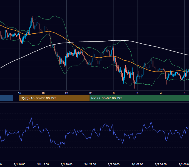Click the ロンドン 16:00-22:00 JST session bar
Screen dimensions: 189x167
click(54, 98)
